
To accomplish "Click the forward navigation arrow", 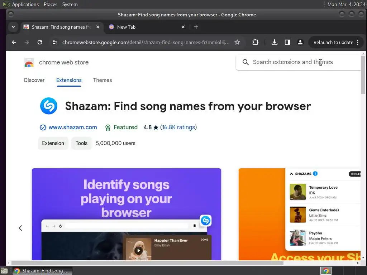I will tap(27, 42).
